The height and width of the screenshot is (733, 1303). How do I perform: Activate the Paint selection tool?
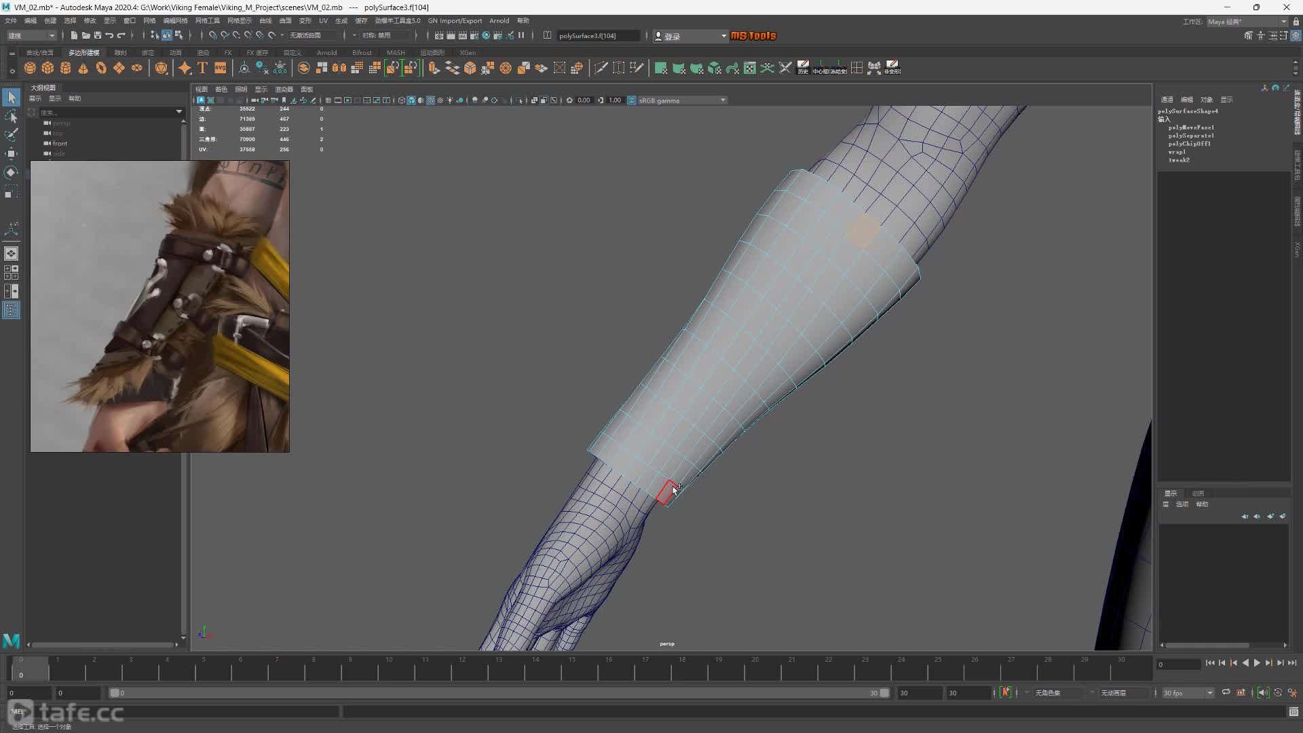click(x=11, y=135)
